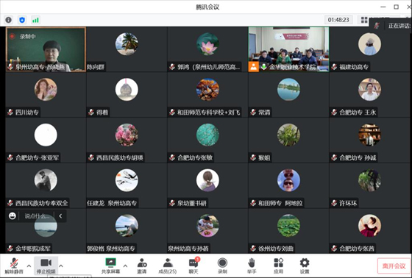Click 徐州幼专刘曲 lotus pond avatar
Viewport: 412px width, 278px height.
[x=288, y=226]
